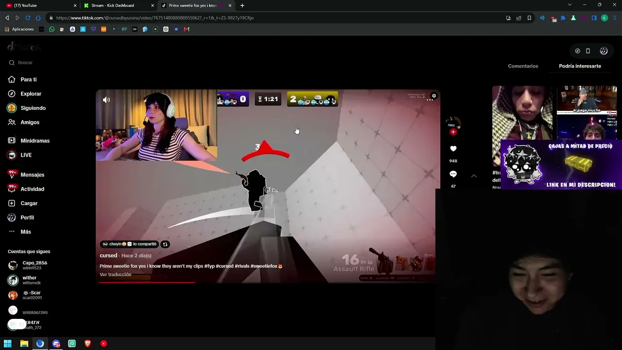
Task: Open WhatsApp bookmark in bookmarks bar
Action: [x=52, y=29]
